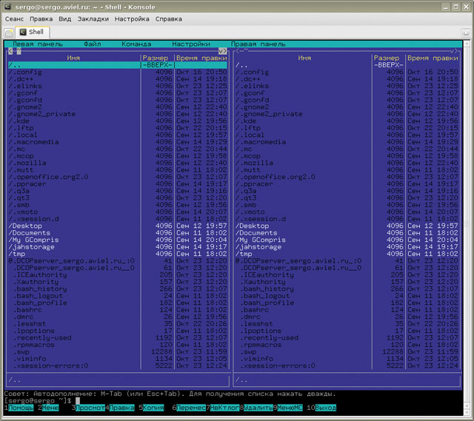The width and height of the screenshot is (474, 421).
Task: Open MC menu Левая панель
Action: [x=38, y=44]
